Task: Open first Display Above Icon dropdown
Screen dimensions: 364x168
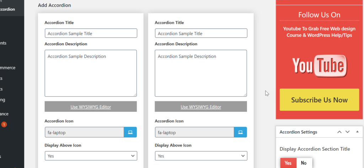Action: 91,156
